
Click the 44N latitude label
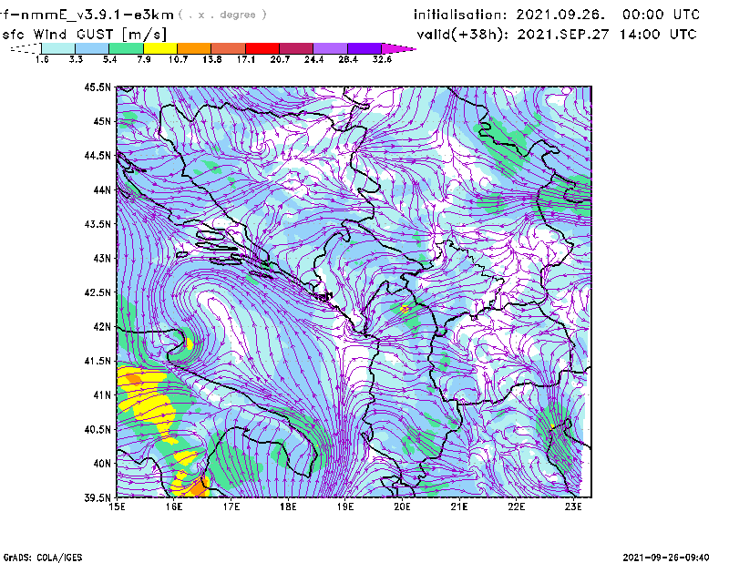[x=102, y=189]
